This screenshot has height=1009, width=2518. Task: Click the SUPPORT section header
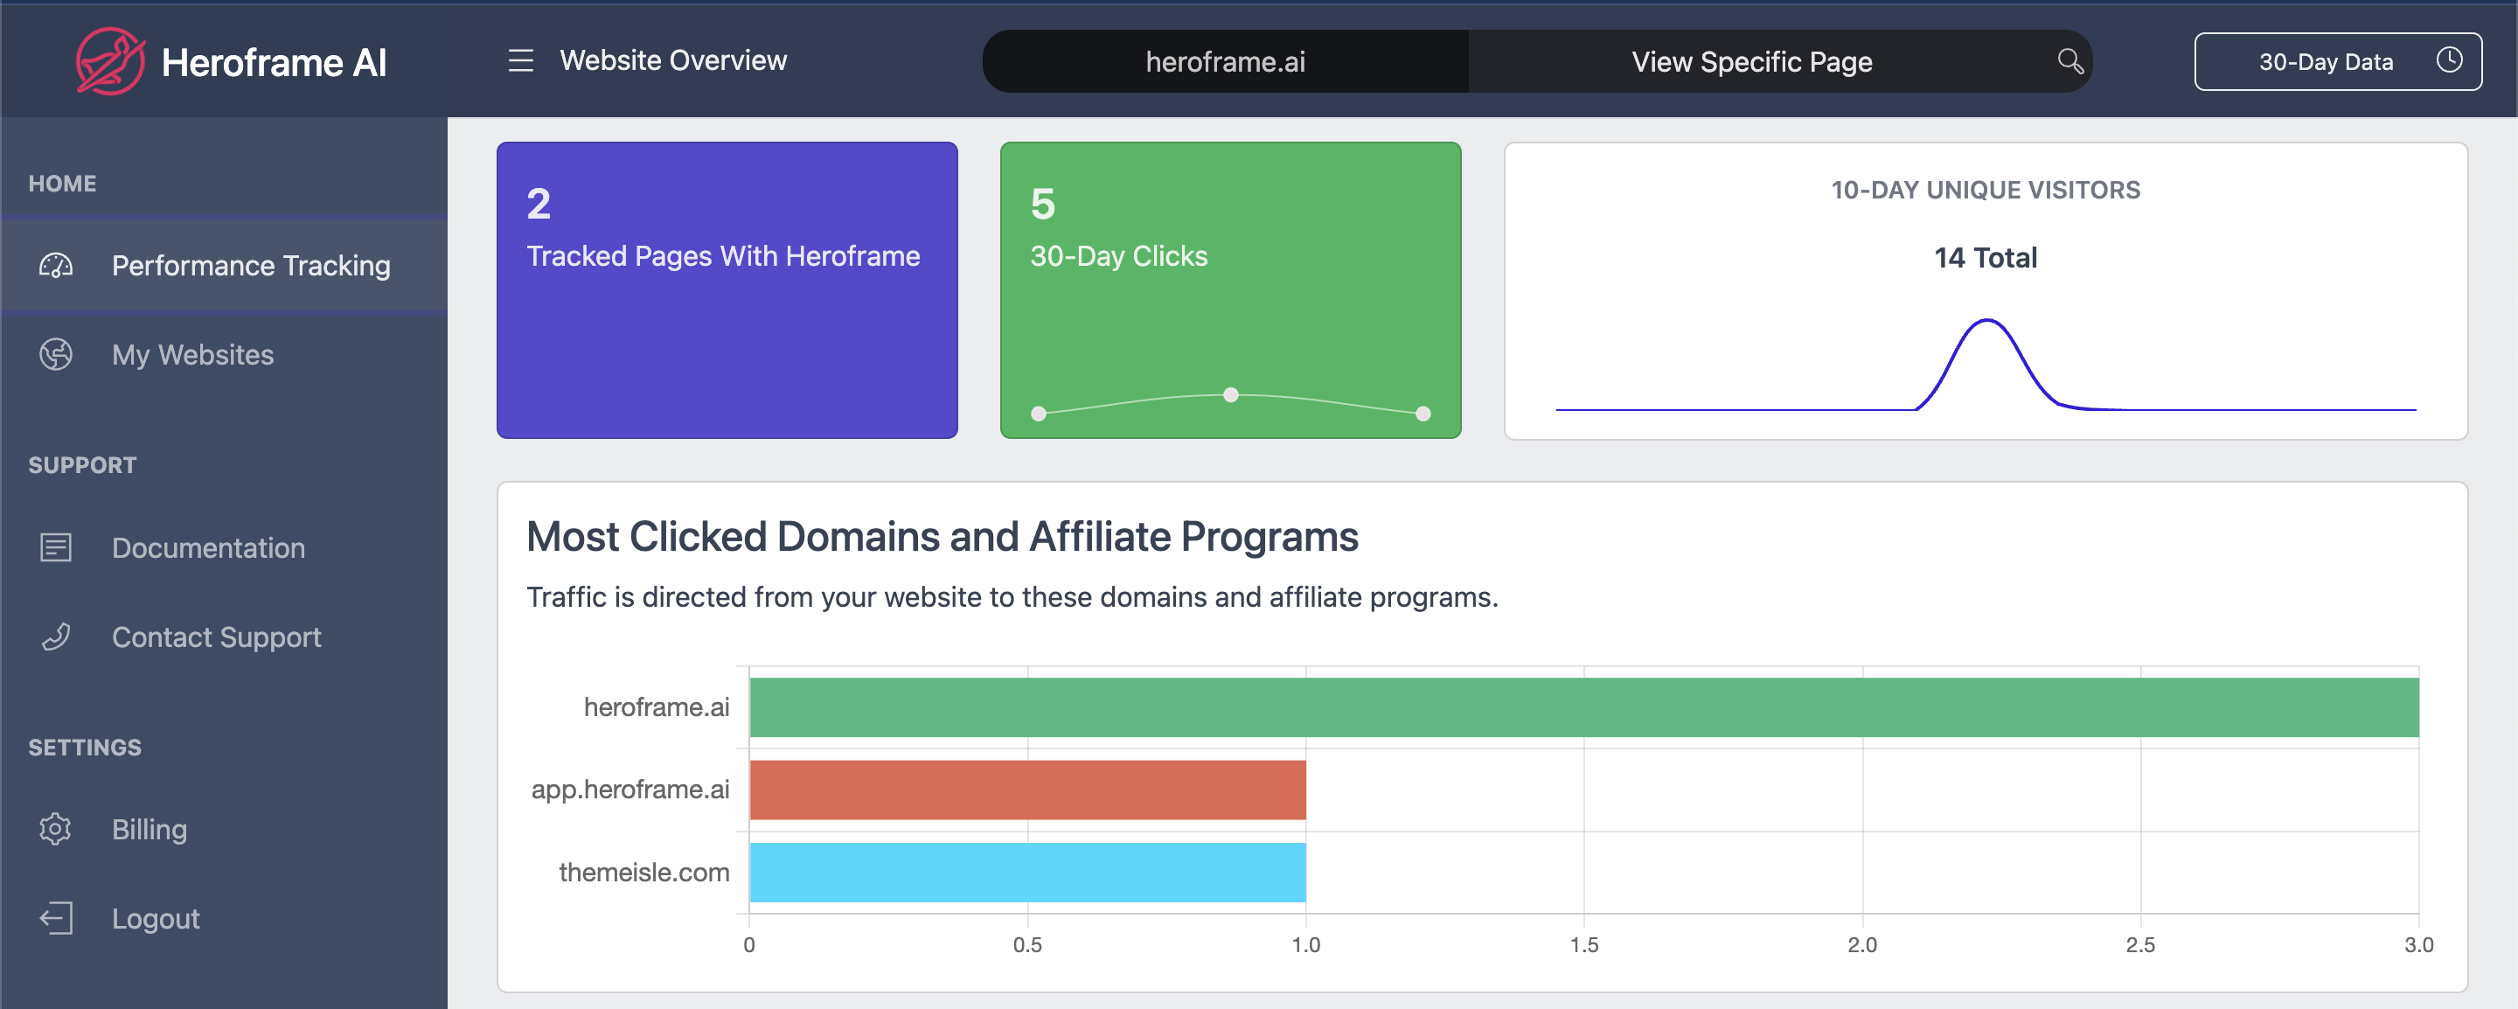[82, 464]
